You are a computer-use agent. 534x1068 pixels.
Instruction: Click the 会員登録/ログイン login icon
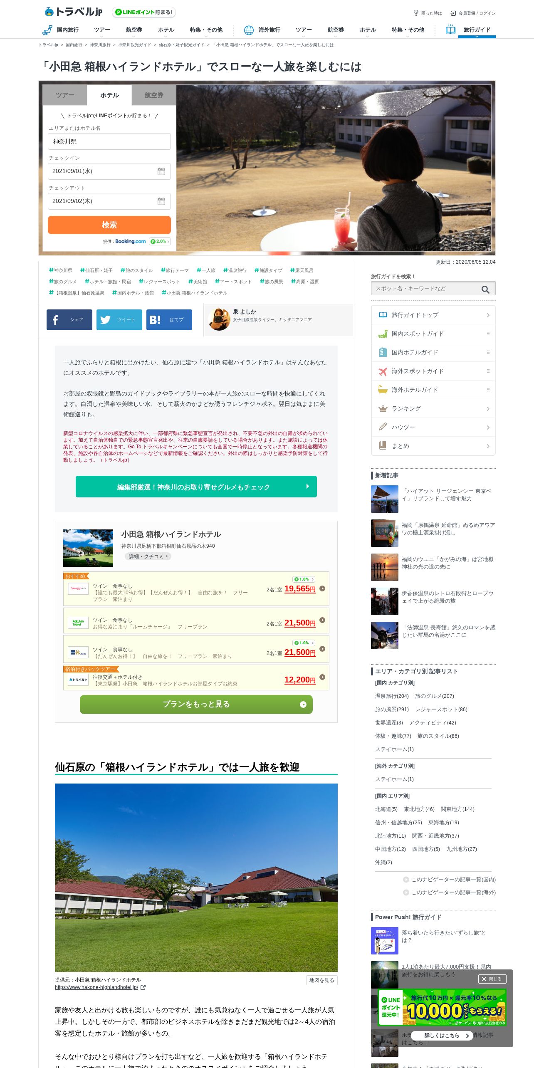pos(453,13)
